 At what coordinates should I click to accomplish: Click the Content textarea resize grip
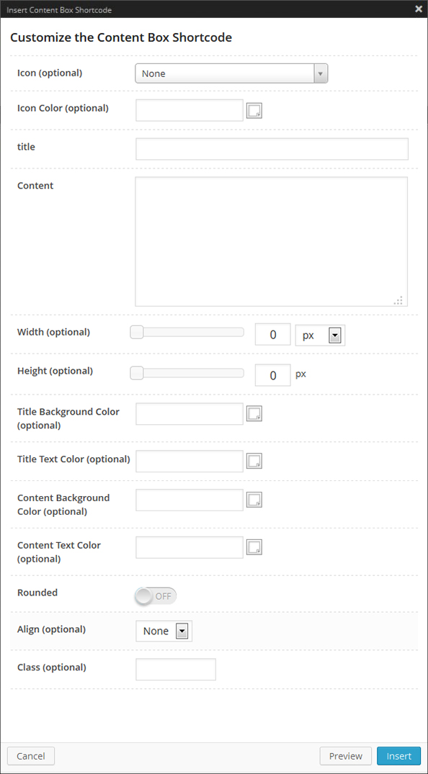(398, 300)
